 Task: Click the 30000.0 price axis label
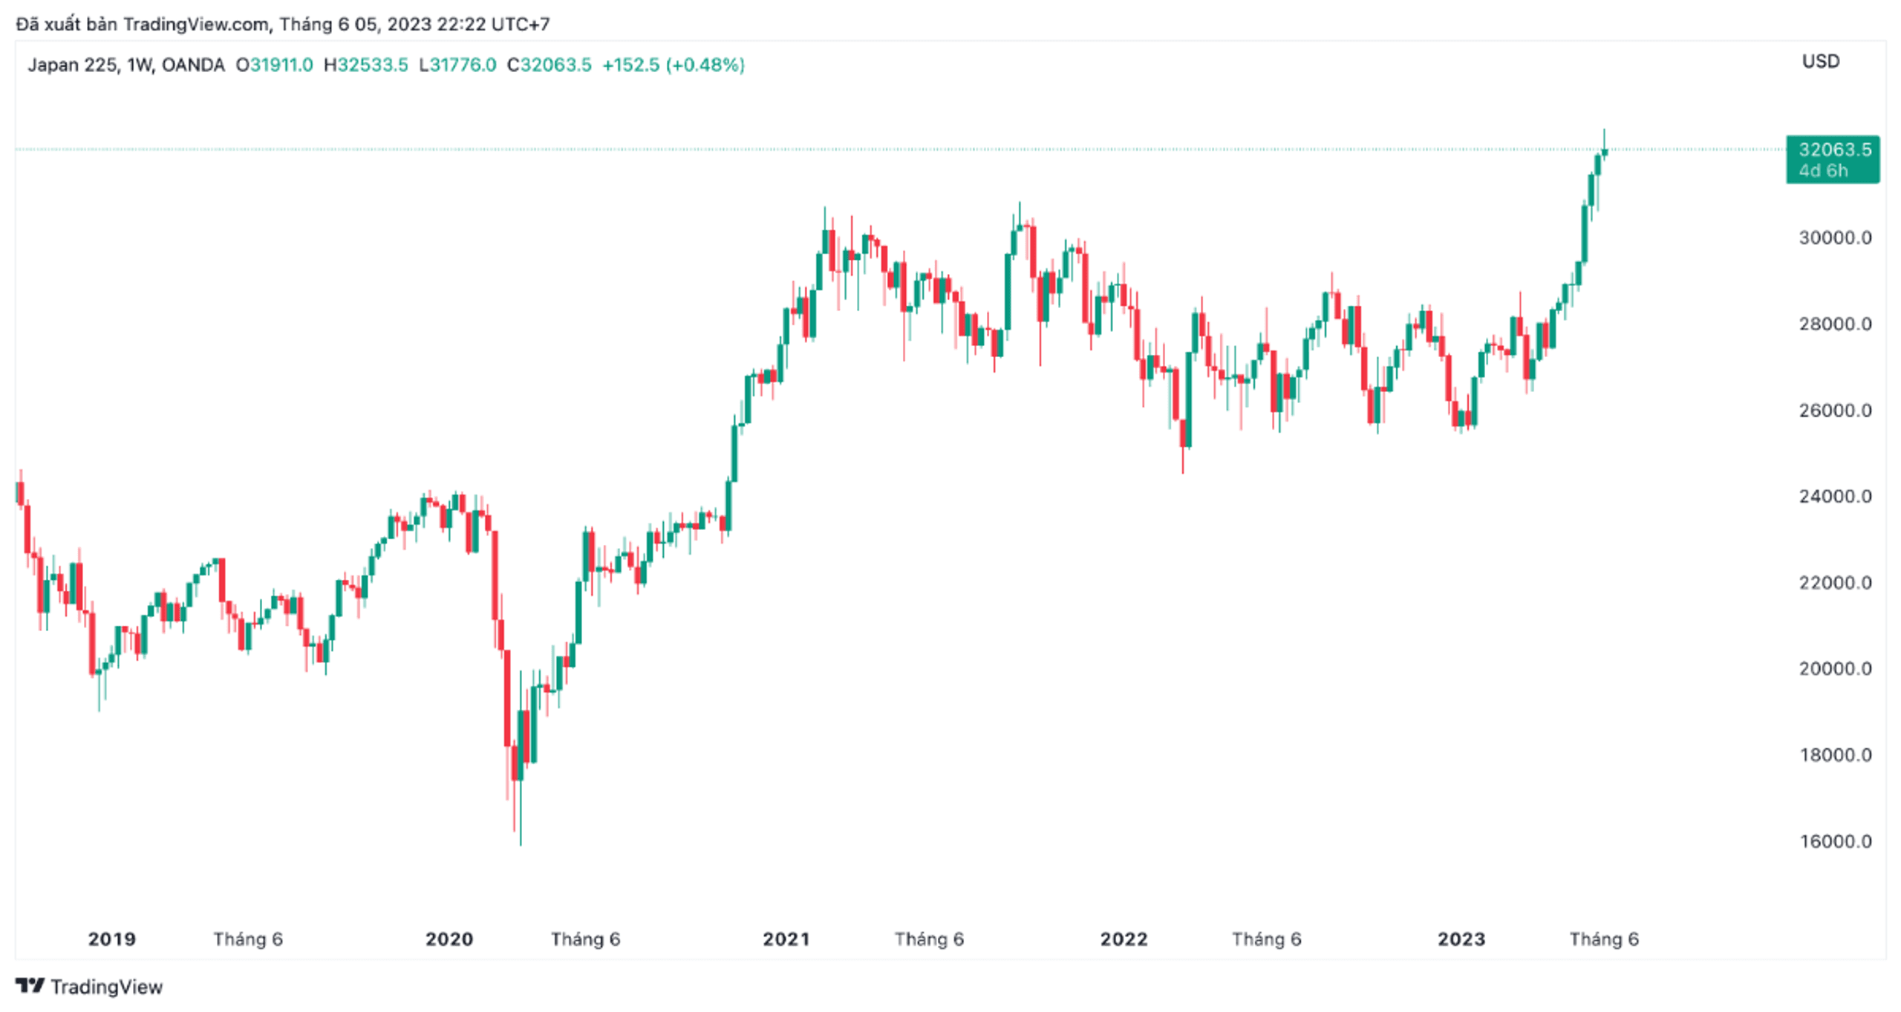(1835, 238)
